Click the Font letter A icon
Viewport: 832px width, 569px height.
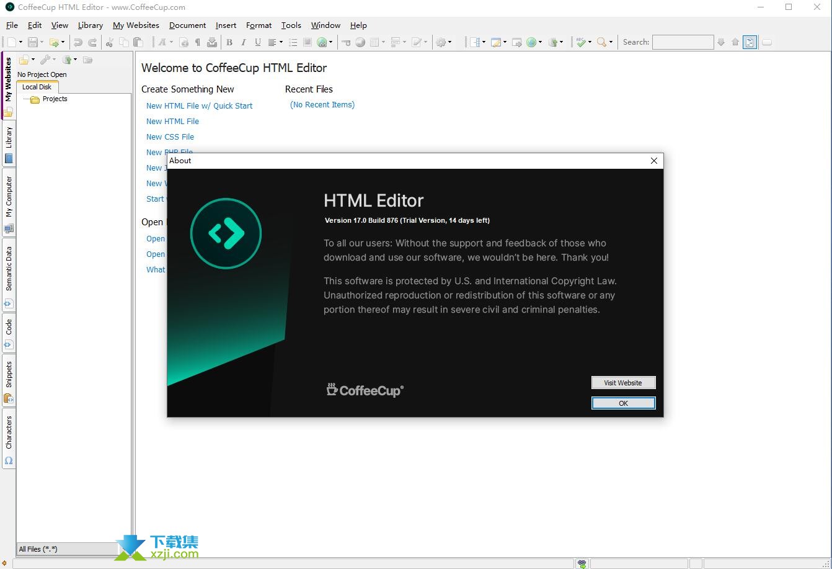point(162,42)
